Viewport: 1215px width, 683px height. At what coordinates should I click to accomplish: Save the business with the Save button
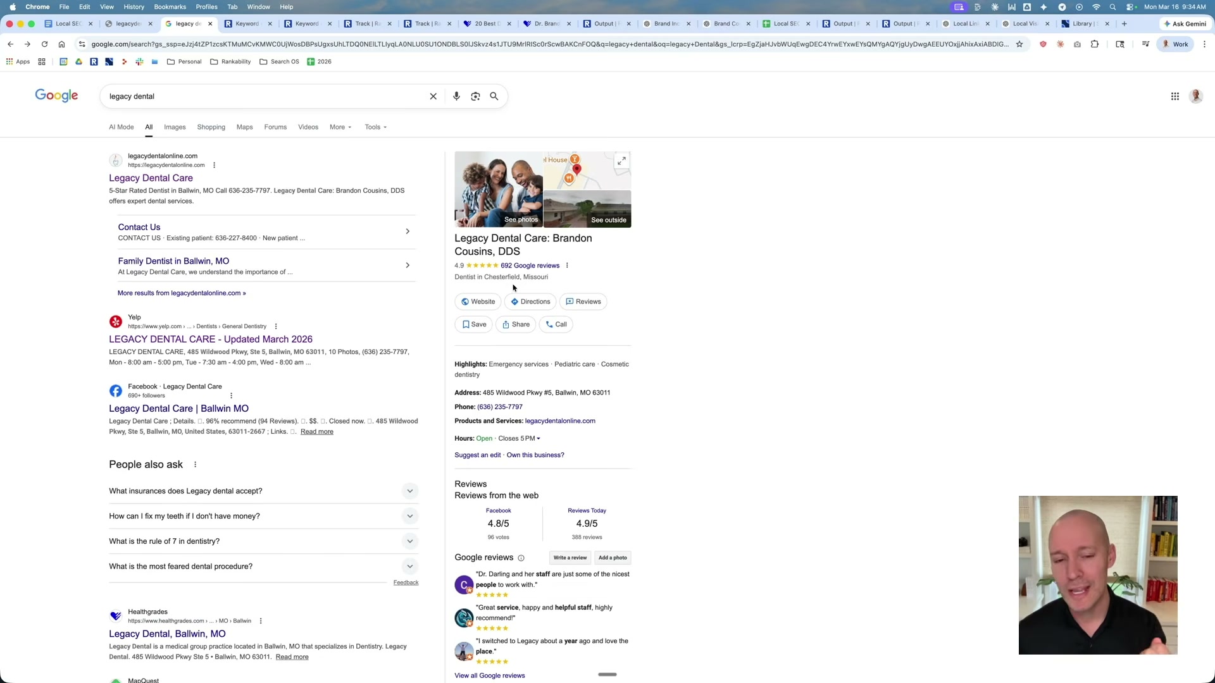(473, 324)
